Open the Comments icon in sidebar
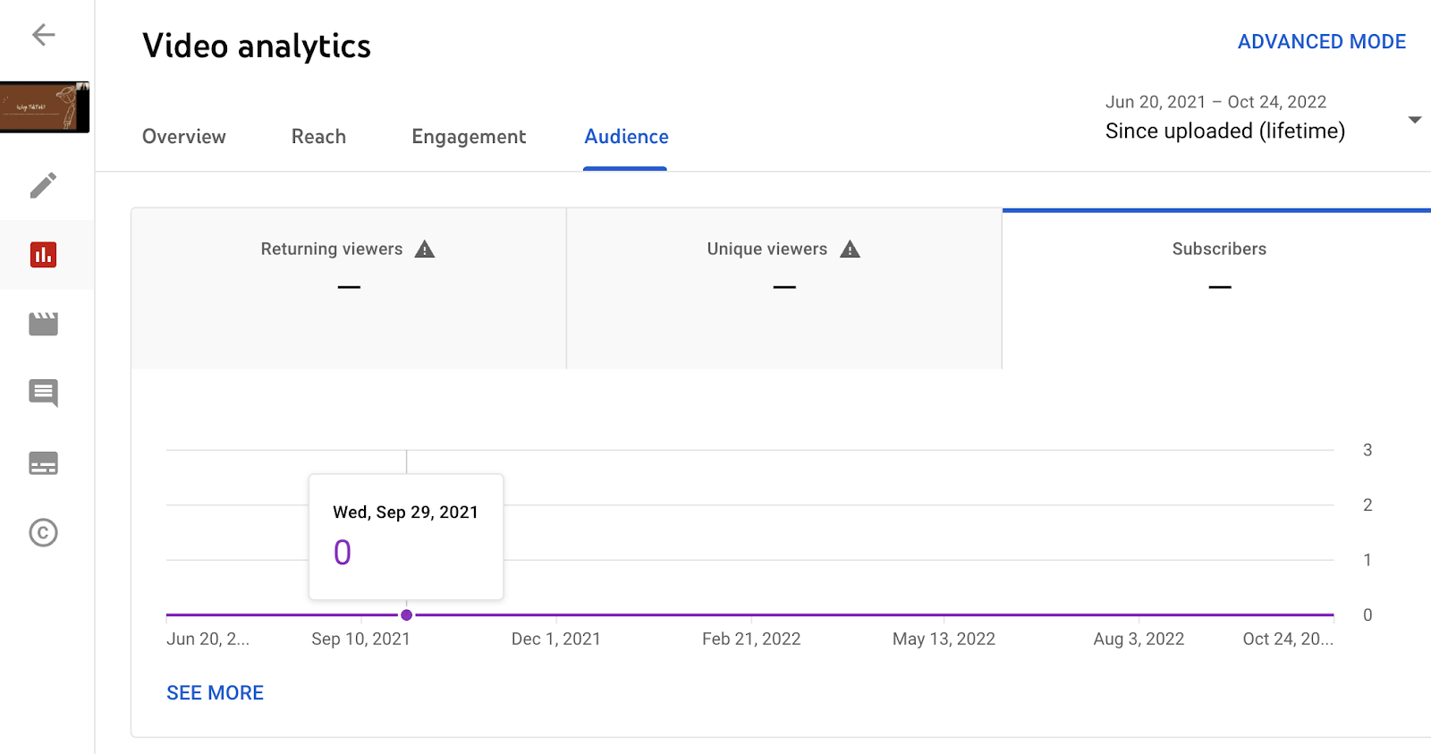 43,393
